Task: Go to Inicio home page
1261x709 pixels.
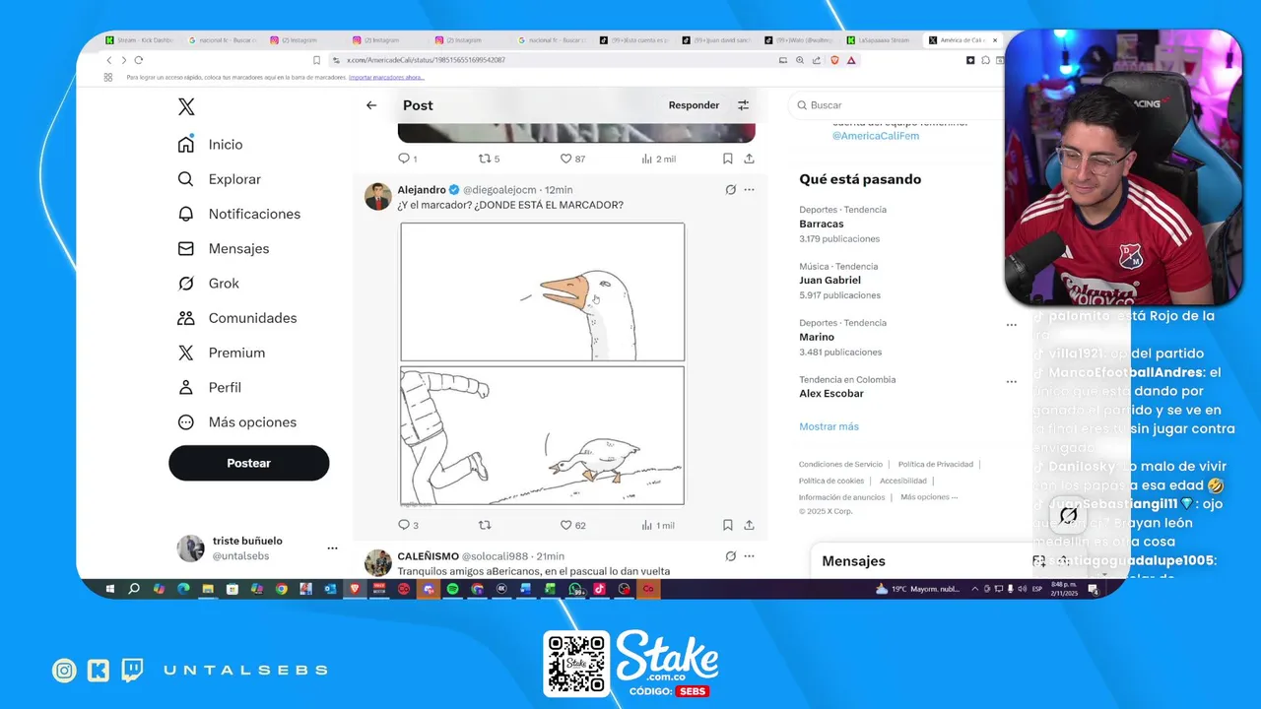Action: tap(210, 145)
